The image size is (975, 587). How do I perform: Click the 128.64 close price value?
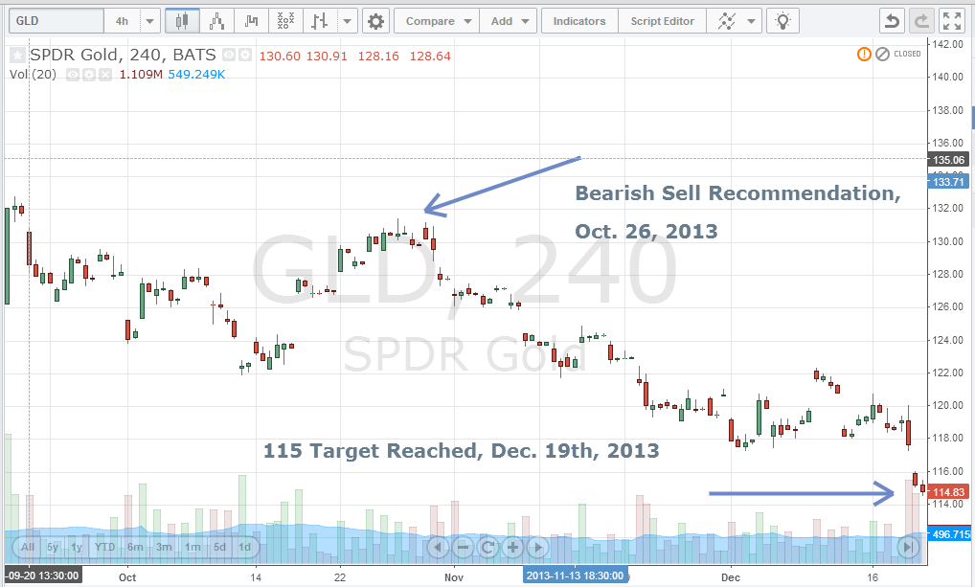(430, 56)
